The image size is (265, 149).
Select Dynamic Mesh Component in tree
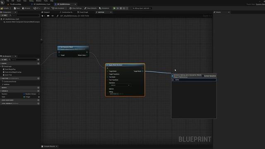click(23, 22)
